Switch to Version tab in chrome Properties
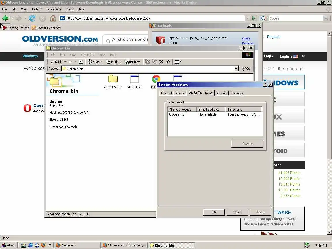Viewport: 332px width, 249px height. pos(180,93)
